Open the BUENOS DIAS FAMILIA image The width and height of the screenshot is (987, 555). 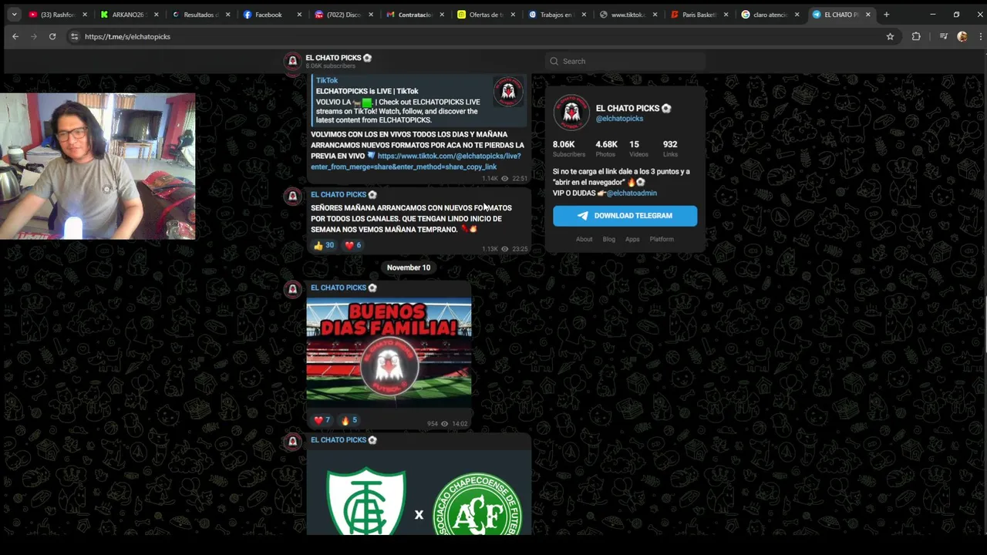(x=389, y=352)
